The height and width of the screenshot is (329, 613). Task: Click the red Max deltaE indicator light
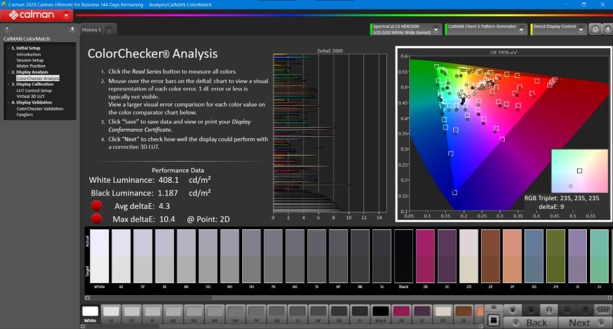96,219
